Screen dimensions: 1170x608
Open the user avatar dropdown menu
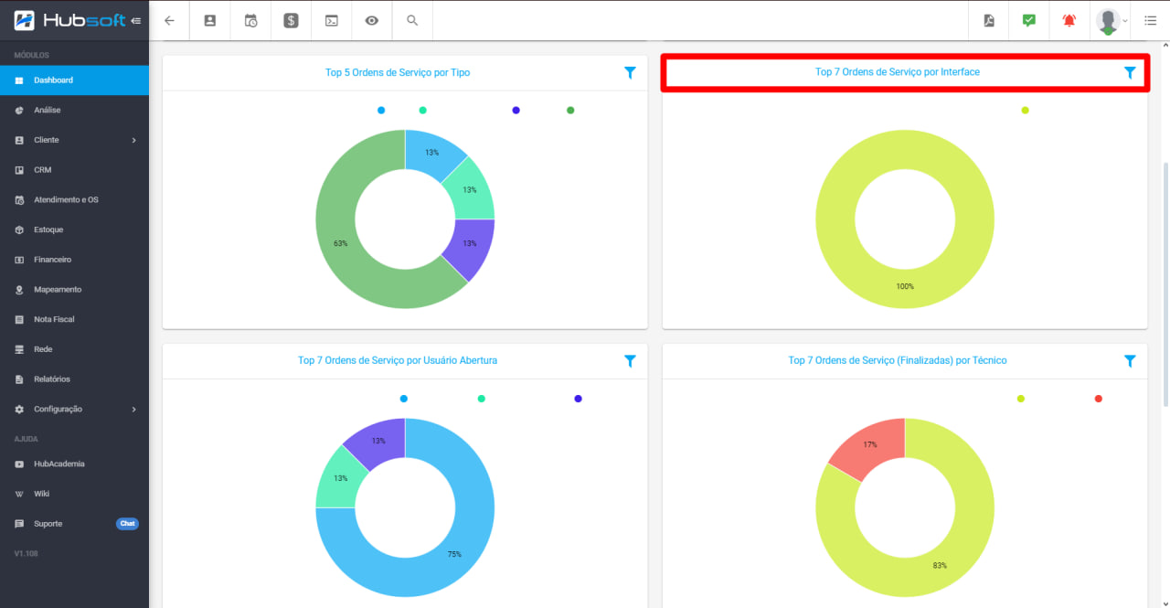click(x=1111, y=20)
